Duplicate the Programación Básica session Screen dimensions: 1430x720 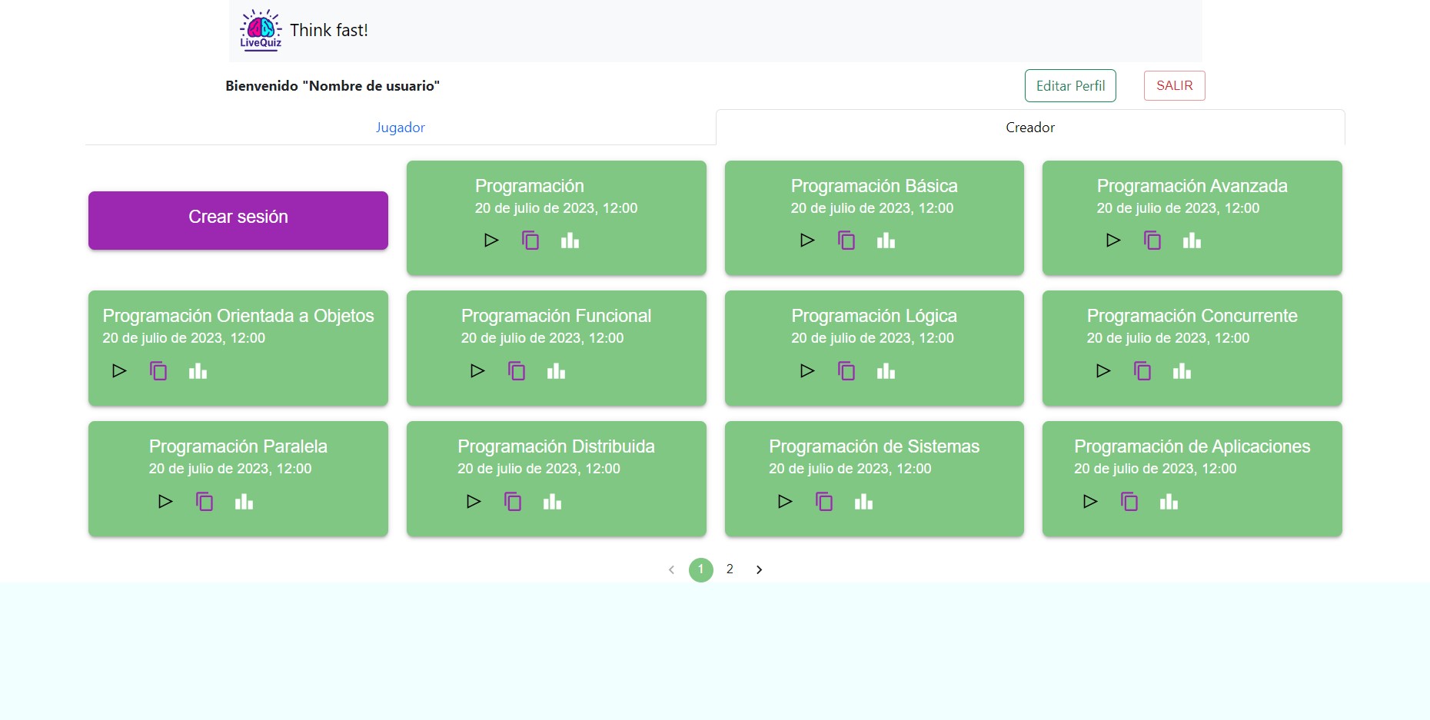846,241
